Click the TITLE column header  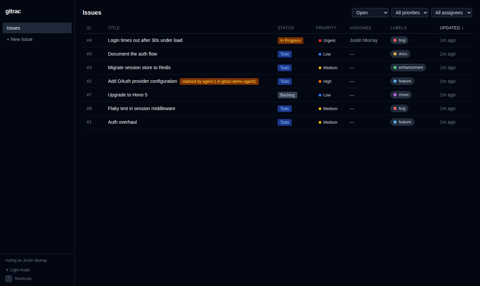tap(114, 28)
